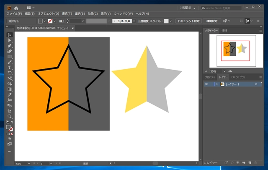Viewport: 268px width, 170px height.
Task: Click Create New Sublayer icon
Action: [244, 162]
